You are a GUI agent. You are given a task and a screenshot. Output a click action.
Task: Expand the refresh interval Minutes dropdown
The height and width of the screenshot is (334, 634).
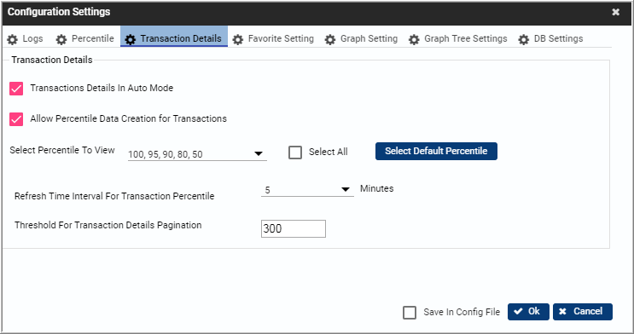tap(307, 189)
